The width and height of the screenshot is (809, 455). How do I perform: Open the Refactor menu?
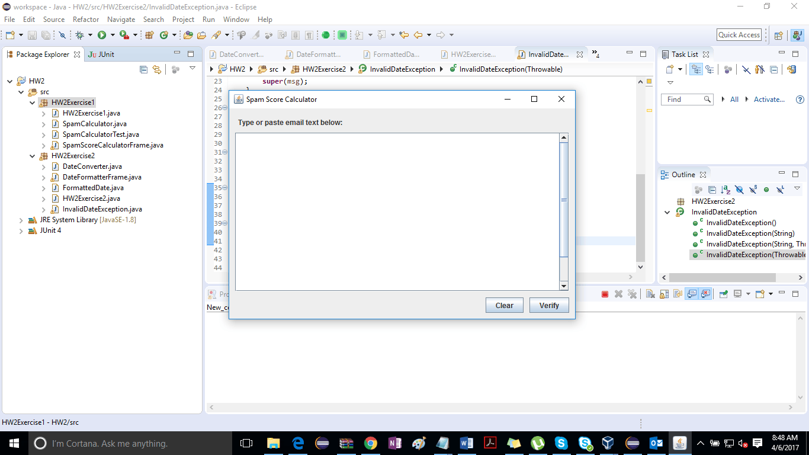[86, 20]
